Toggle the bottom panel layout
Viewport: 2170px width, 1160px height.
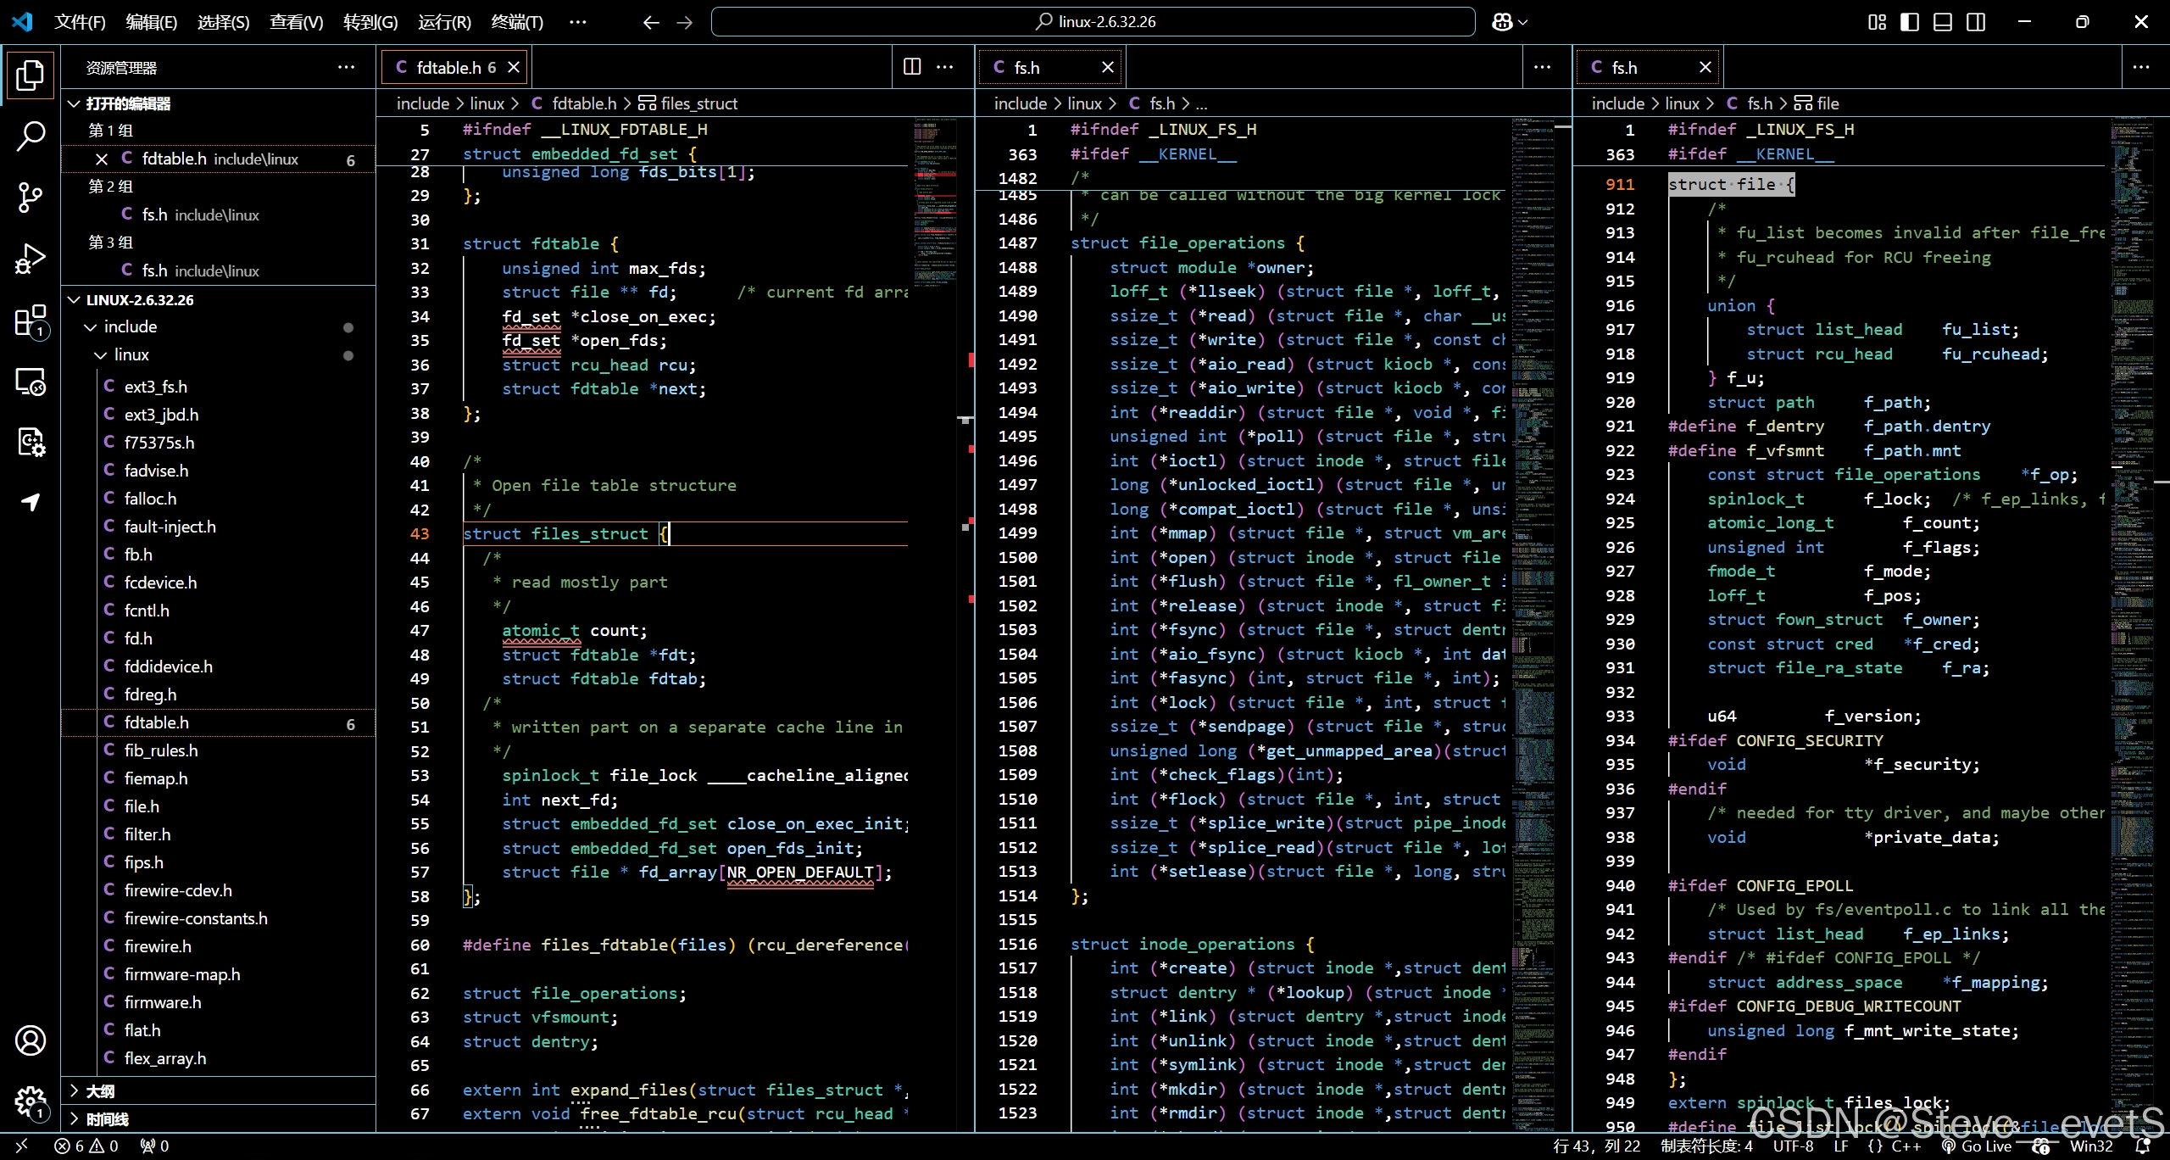pos(1943,22)
